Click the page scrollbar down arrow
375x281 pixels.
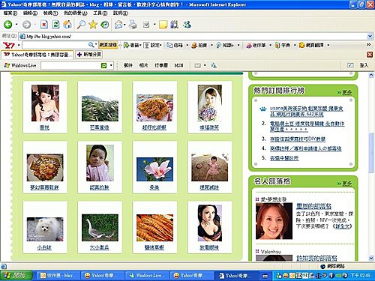pyautogui.click(x=371, y=258)
